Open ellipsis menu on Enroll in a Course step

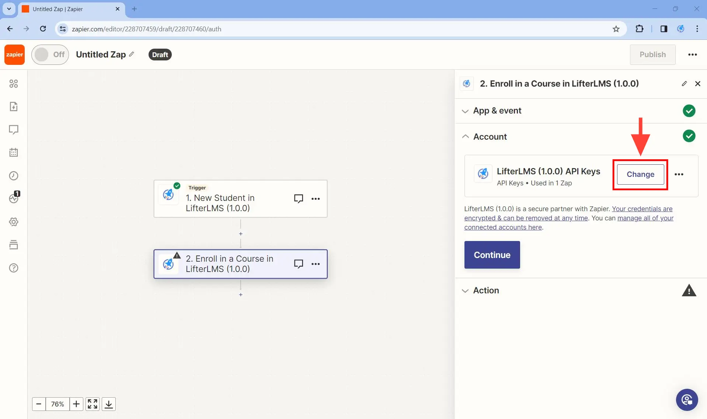316,264
